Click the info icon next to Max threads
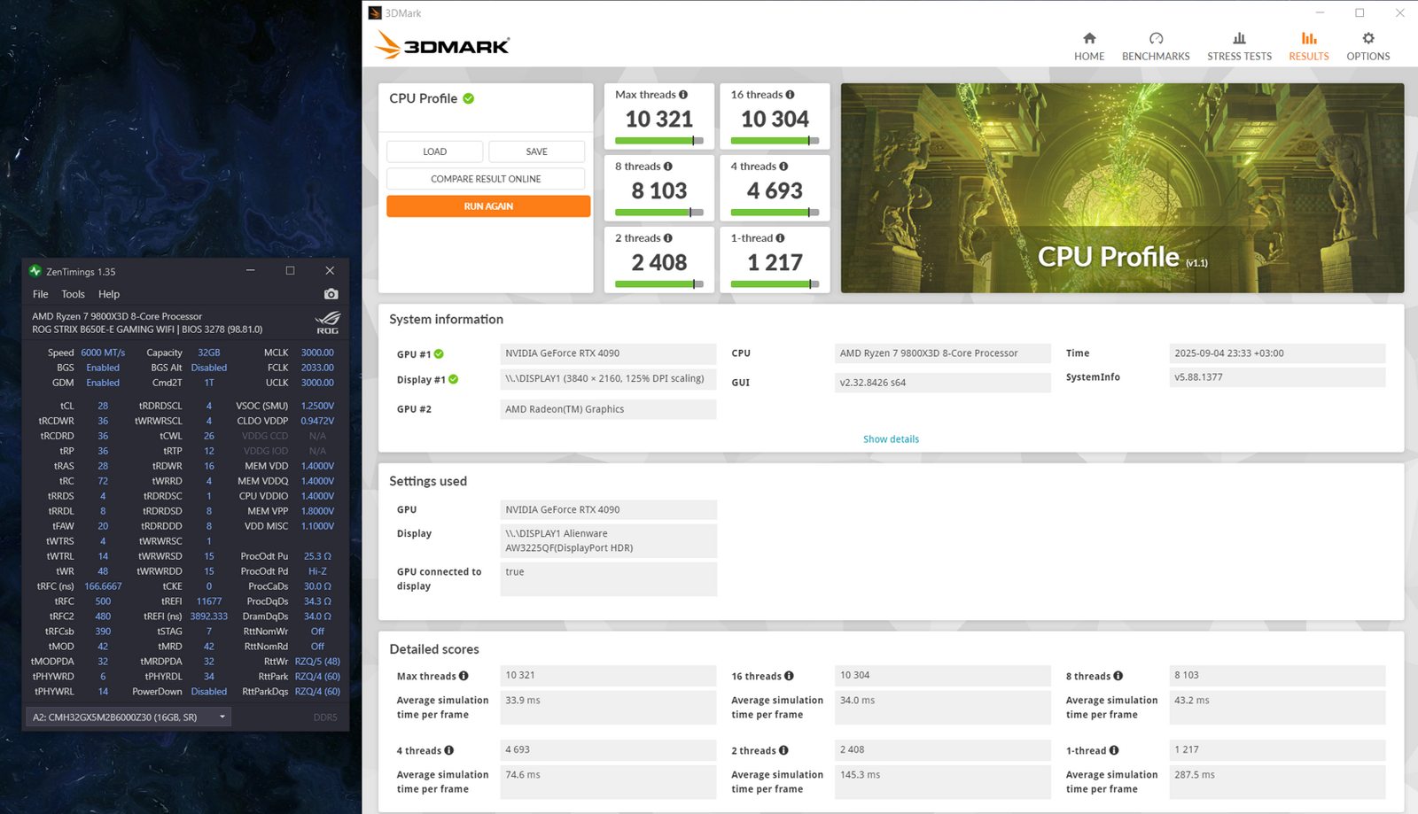Image resolution: width=1418 pixels, height=814 pixels. [683, 95]
